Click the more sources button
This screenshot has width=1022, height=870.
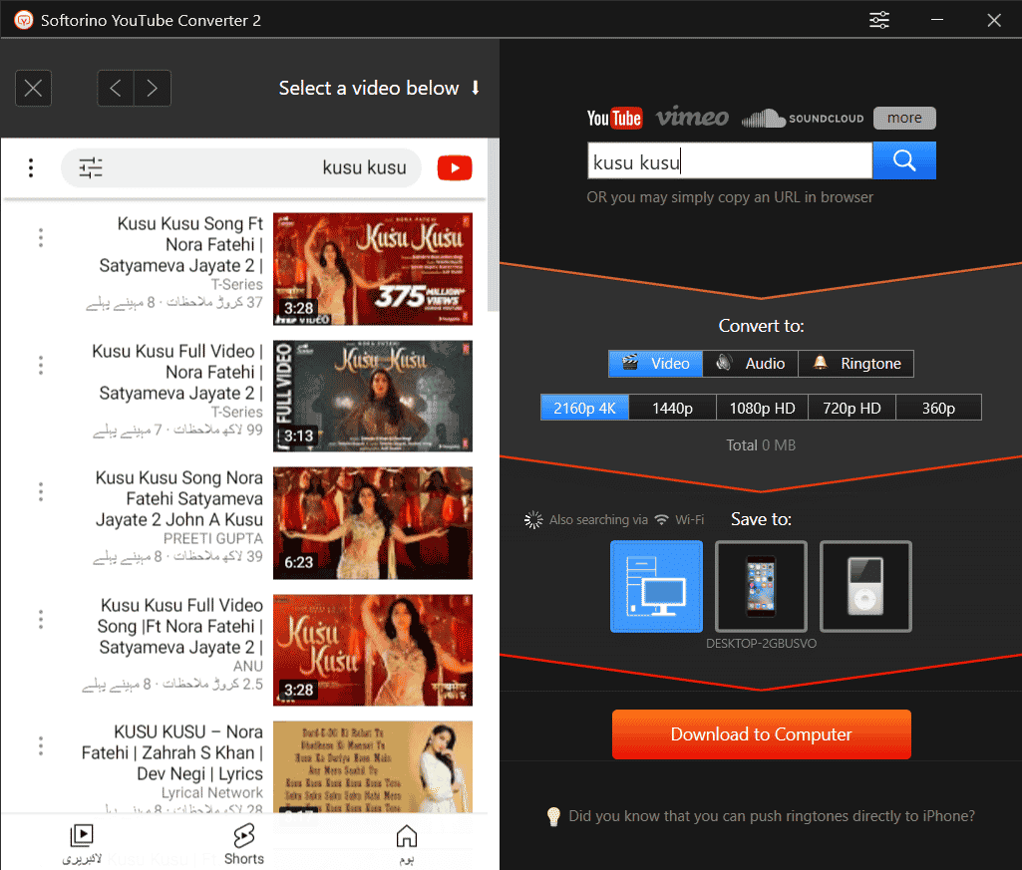[x=904, y=118]
